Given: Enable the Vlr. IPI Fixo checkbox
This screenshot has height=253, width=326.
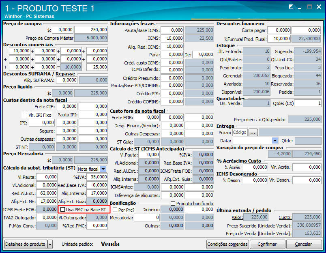Looking at the screenshot, I should (x=25, y=115).
